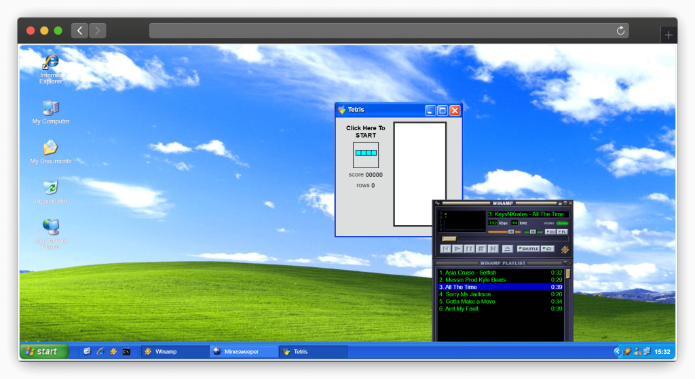Toggle the Winamp repeat button
The height and width of the screenshot is (379, 695).
[547, 249]
